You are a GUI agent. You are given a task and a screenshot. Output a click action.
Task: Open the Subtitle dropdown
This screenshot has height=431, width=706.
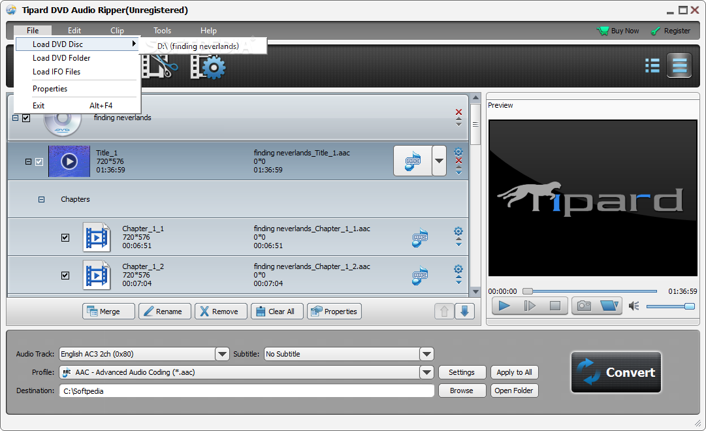click(426, 354)
